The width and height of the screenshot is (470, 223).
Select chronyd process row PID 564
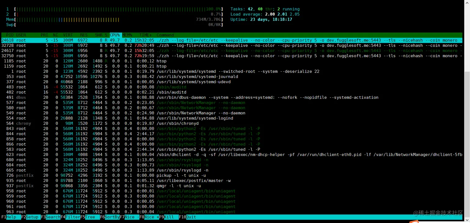tap(232, 124)
